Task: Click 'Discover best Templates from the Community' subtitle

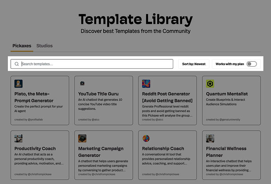Action: pos(135,31)
